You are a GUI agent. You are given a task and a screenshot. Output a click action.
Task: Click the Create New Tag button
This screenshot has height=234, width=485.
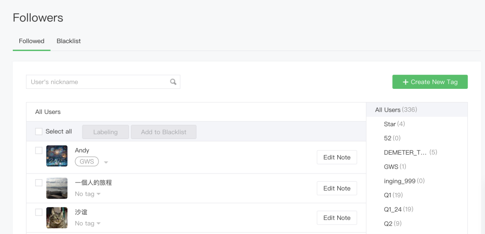click(430, 82)
